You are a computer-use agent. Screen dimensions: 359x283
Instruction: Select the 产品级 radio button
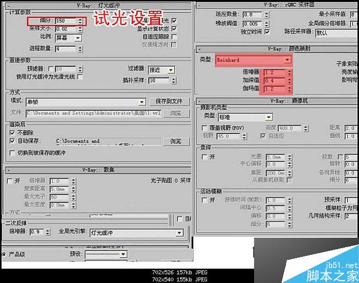(x=4, y=254)
